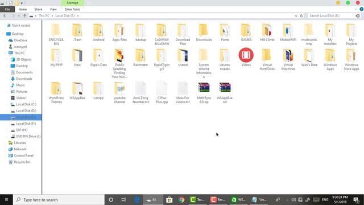This screenshot has height=205, width=364.
Task: Open address bar history dropdown
Action: pyautogui.click(x=296, y=16)
